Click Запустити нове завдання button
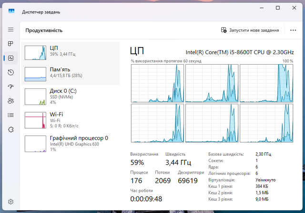The image size is (305, 213). (250, 30)
